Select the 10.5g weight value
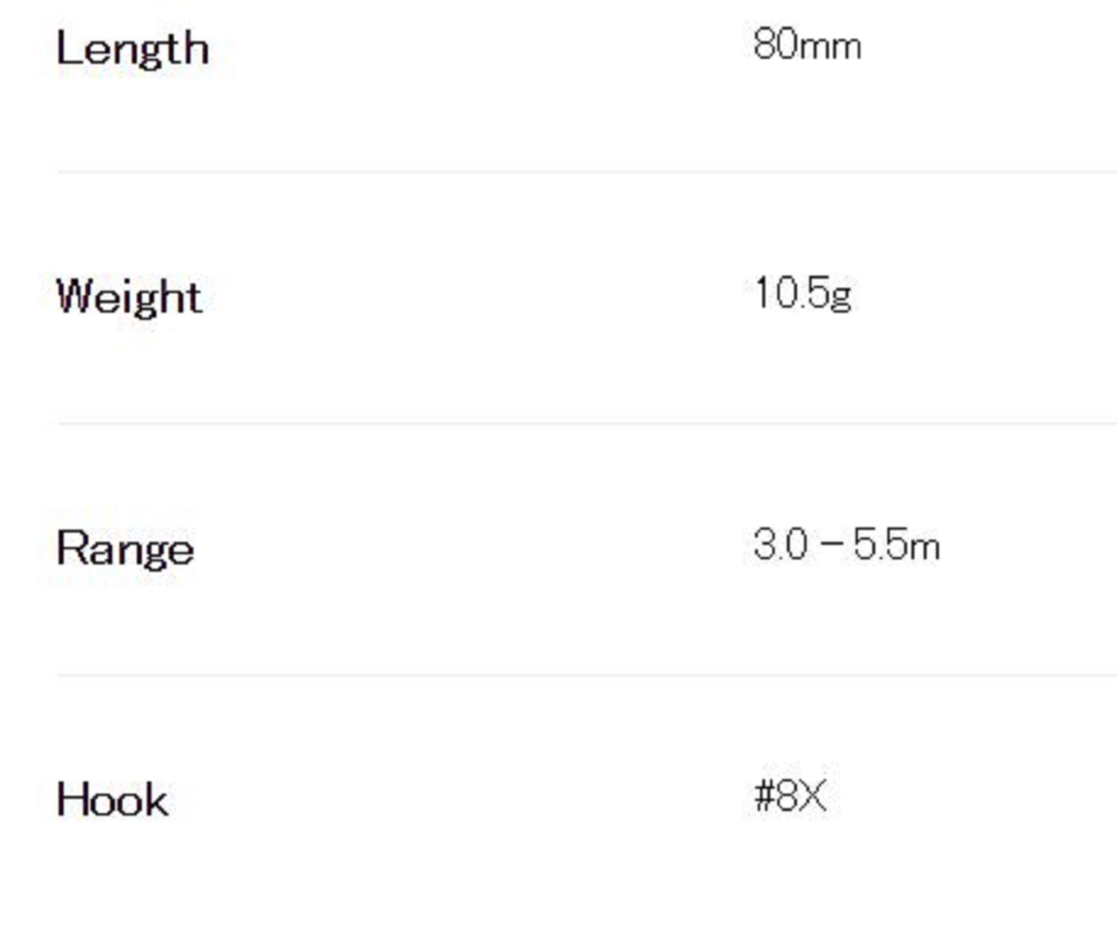1117x950 pixels. coord(803,294)
